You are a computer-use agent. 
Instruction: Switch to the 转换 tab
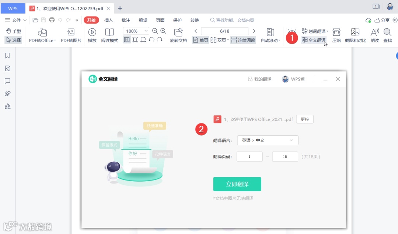pyautogui.click(x=195, y=20)
